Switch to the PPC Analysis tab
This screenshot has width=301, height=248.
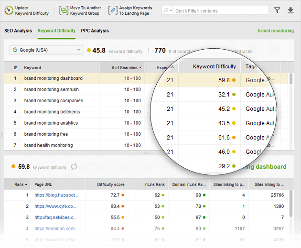[x=95, y=31]
